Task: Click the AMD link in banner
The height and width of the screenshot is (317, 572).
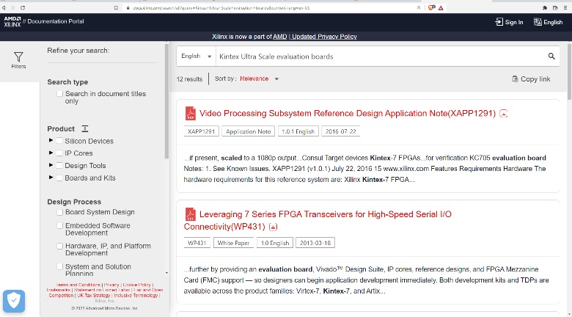Action: click(280, 37)
